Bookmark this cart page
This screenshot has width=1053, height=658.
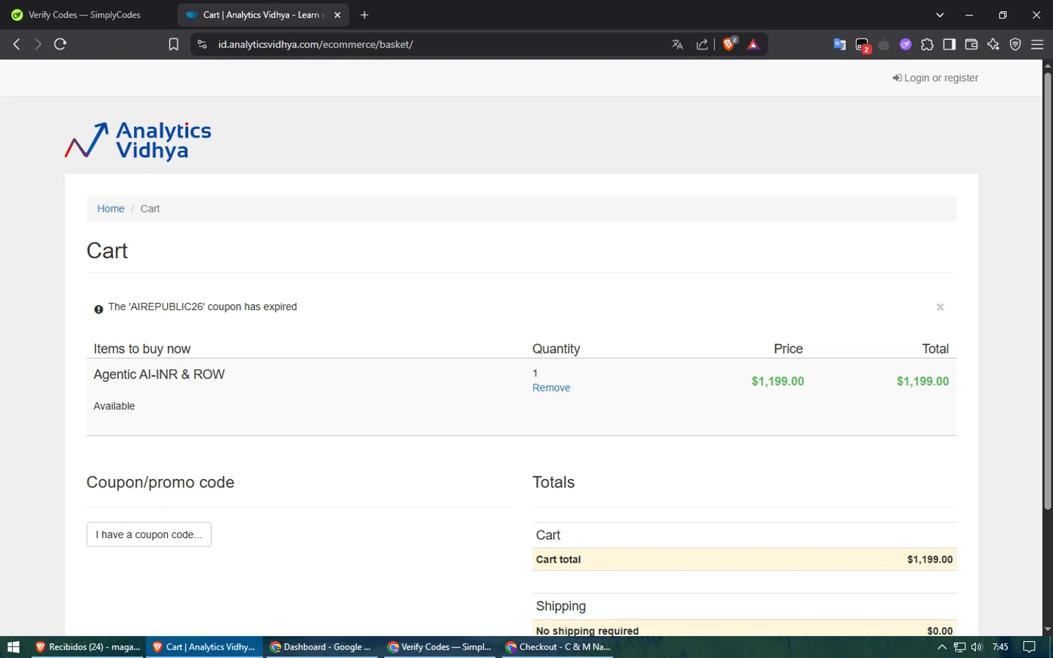click(173, 44)
